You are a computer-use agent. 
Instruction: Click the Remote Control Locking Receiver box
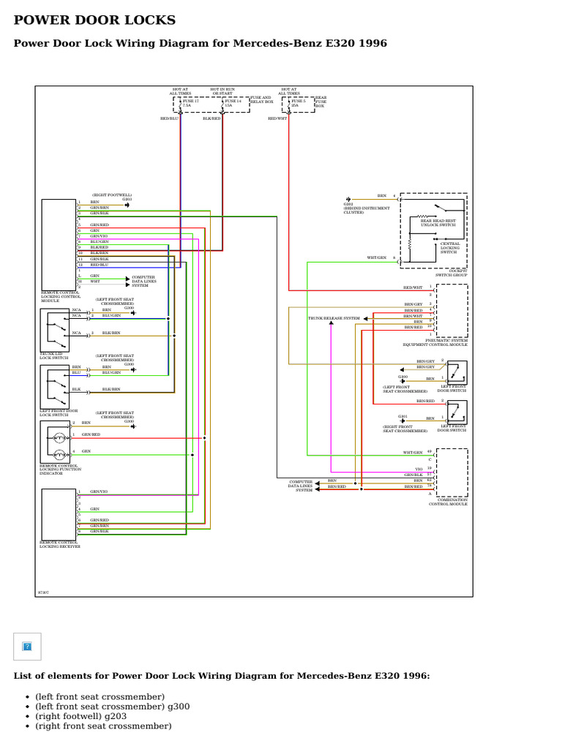tap(59, 514)
